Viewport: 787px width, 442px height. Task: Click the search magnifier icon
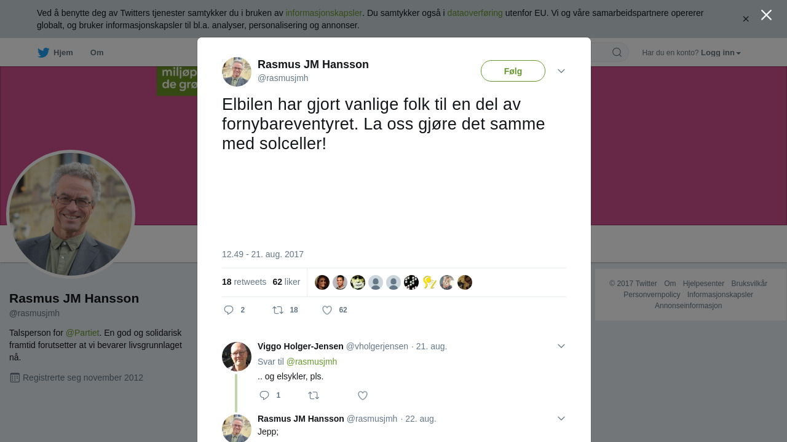point(617,53)
